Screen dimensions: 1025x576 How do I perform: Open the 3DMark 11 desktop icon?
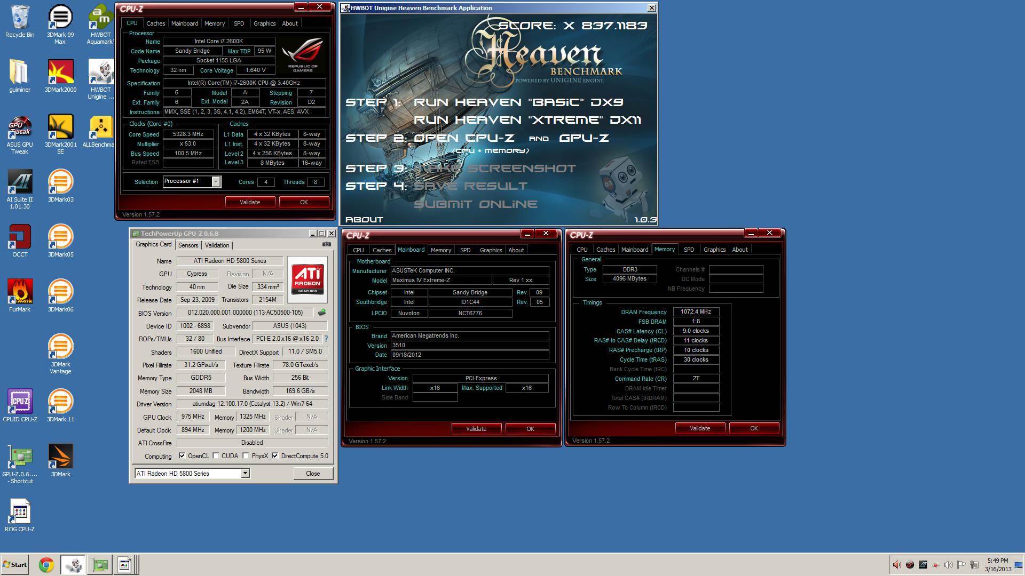(60, 405)
